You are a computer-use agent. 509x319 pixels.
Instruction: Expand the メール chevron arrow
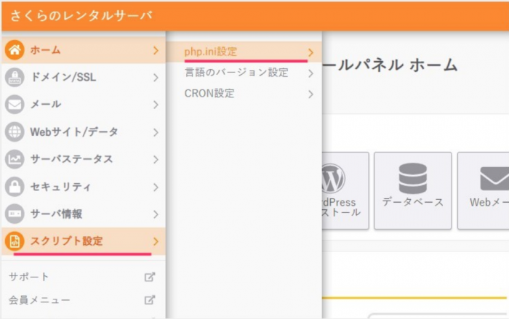pyautogui.click(x=156, y=105)
